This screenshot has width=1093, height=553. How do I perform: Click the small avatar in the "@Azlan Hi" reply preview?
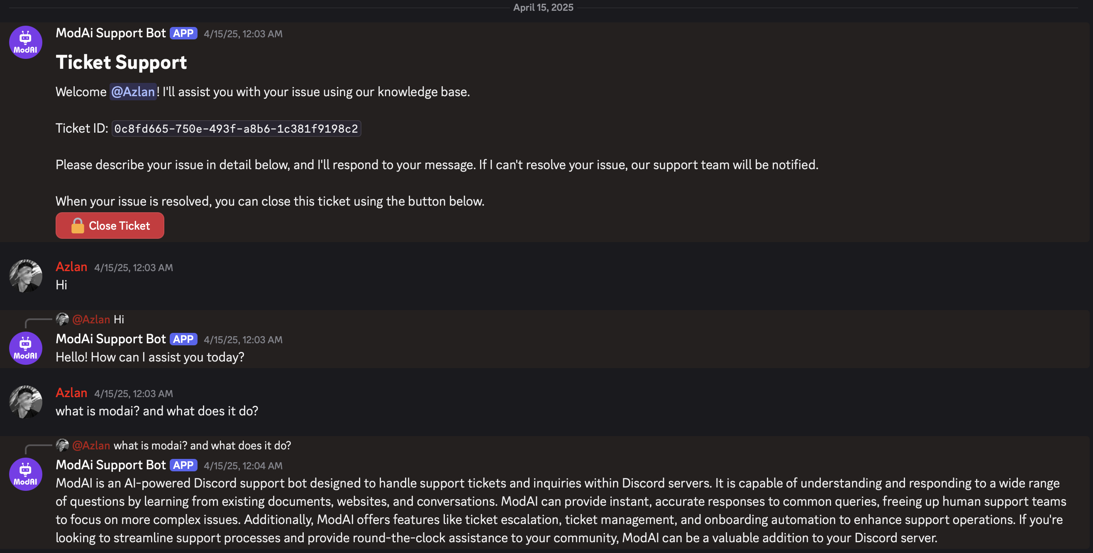click(x=62, y=319)
